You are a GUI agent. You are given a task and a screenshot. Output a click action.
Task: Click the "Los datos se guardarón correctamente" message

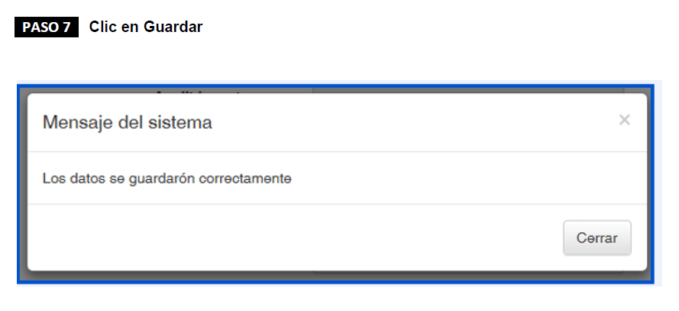[x=167, y=179]
